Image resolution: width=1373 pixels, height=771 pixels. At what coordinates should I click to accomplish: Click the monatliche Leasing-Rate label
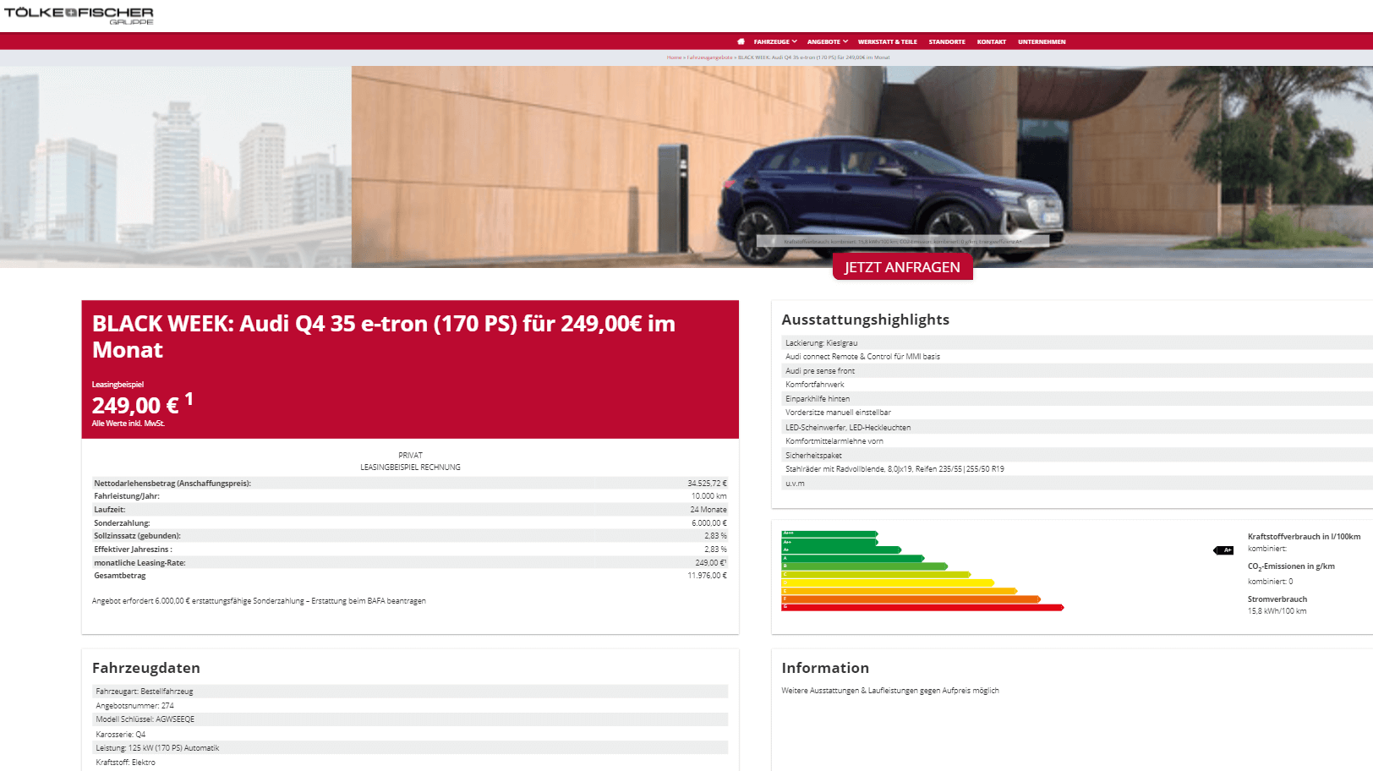click(x=139, y=563)
